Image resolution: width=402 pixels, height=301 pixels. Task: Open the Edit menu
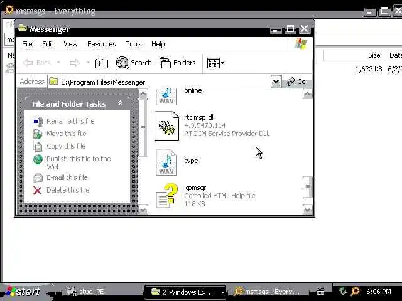48,44
